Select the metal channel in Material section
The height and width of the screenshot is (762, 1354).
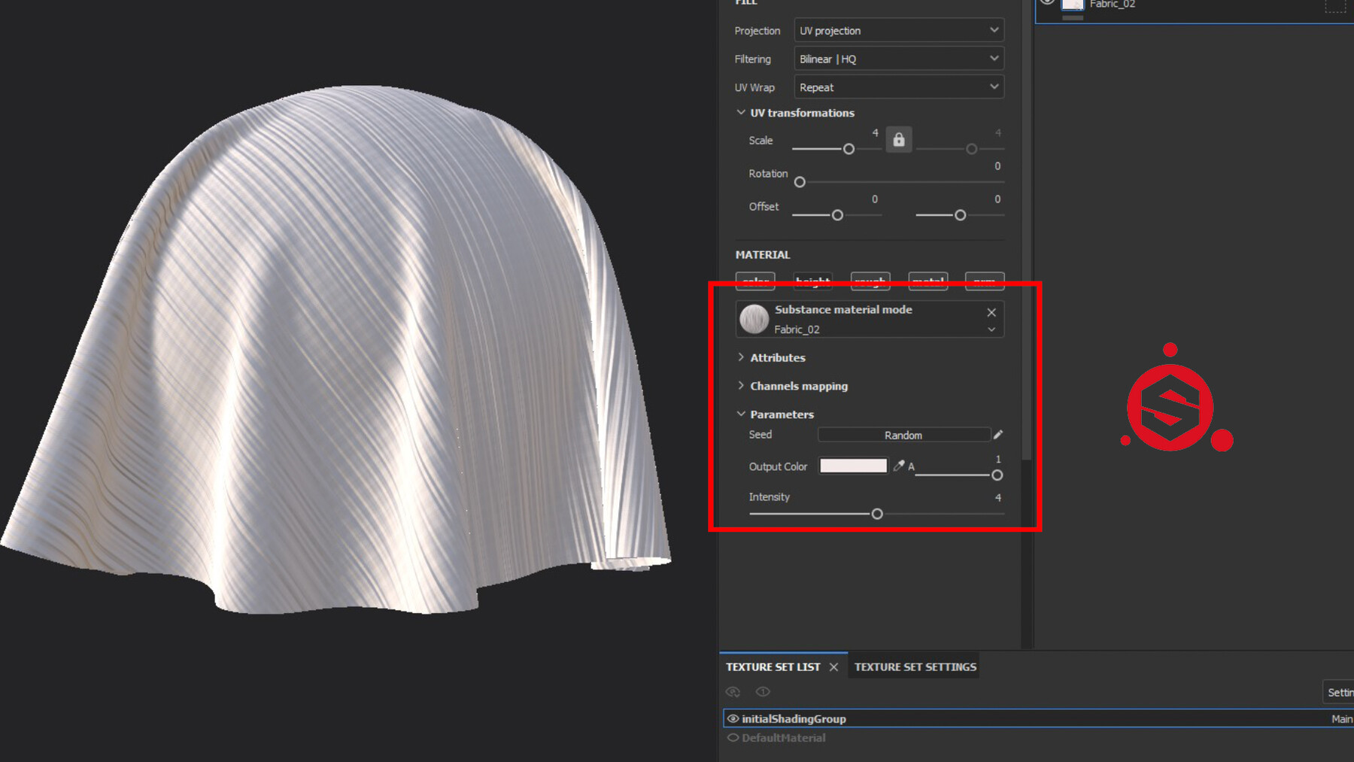927,281
